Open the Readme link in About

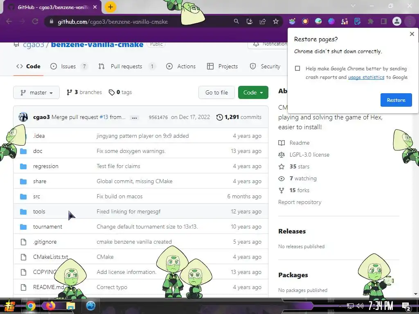click(x=294, y=143)
